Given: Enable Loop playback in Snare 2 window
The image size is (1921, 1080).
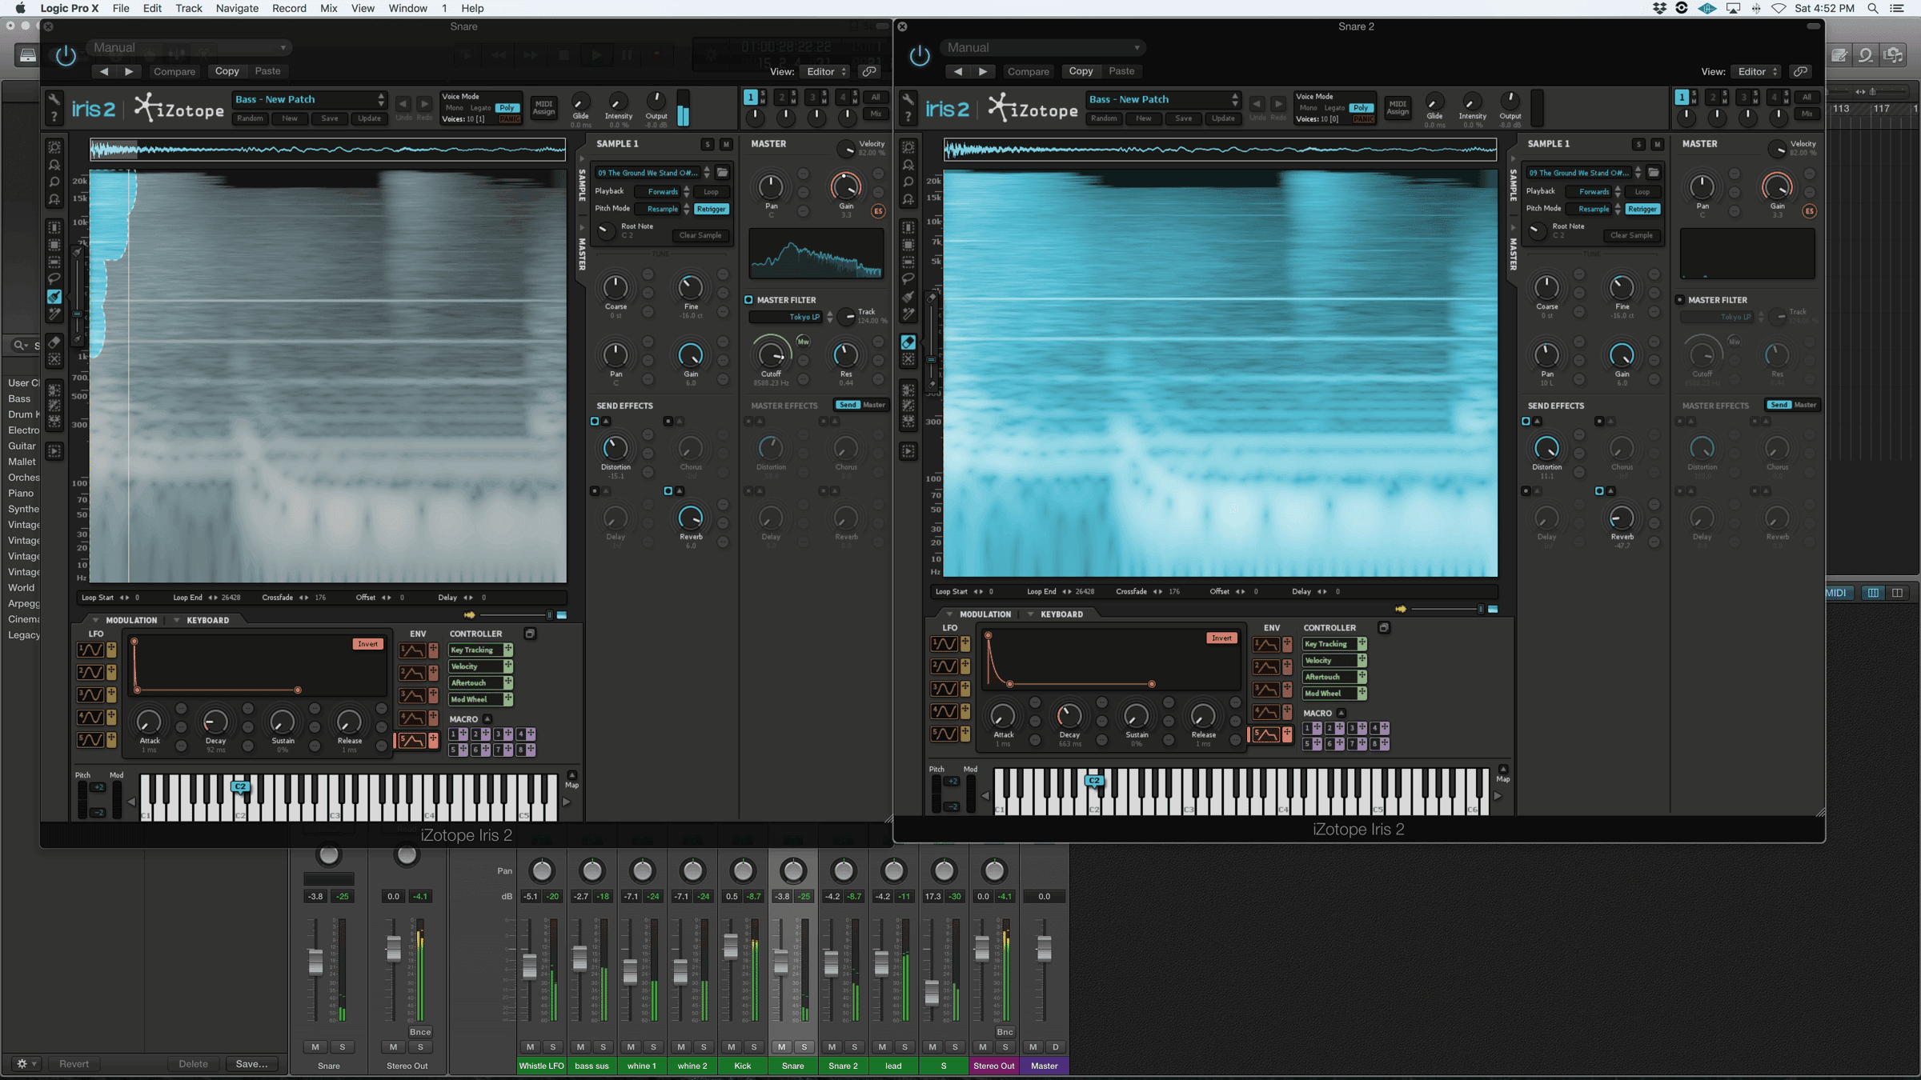Looking at the screenshot, I should tap(1642, 192).
